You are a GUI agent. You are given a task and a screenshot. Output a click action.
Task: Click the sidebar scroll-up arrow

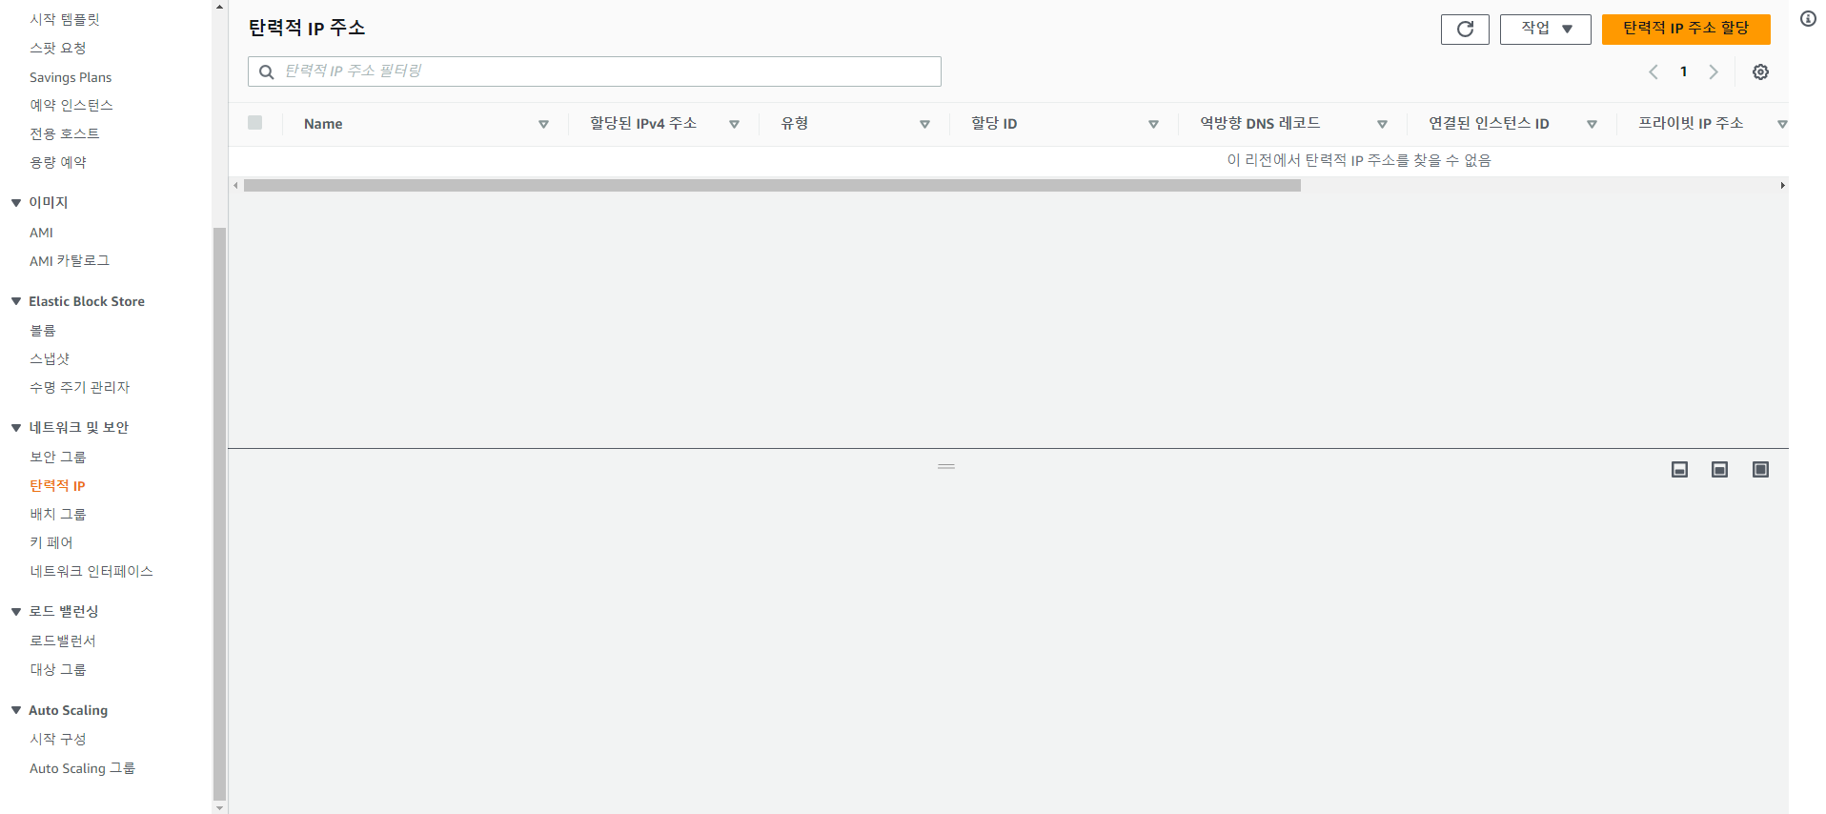tap(220, 7)
